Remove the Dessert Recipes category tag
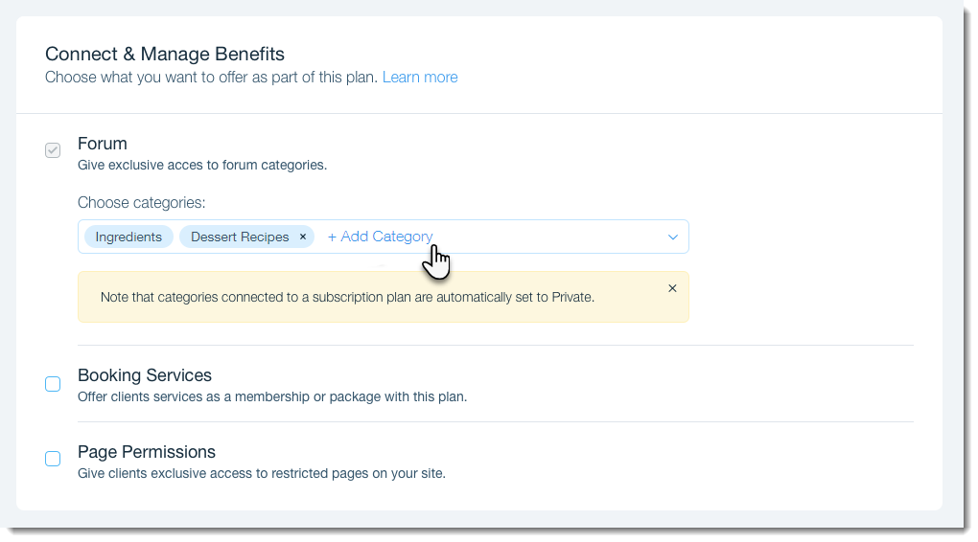 click(x=302, y=237)
